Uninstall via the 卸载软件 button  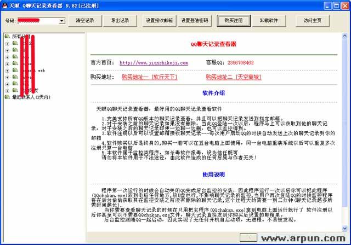click(x=269, y=21)
